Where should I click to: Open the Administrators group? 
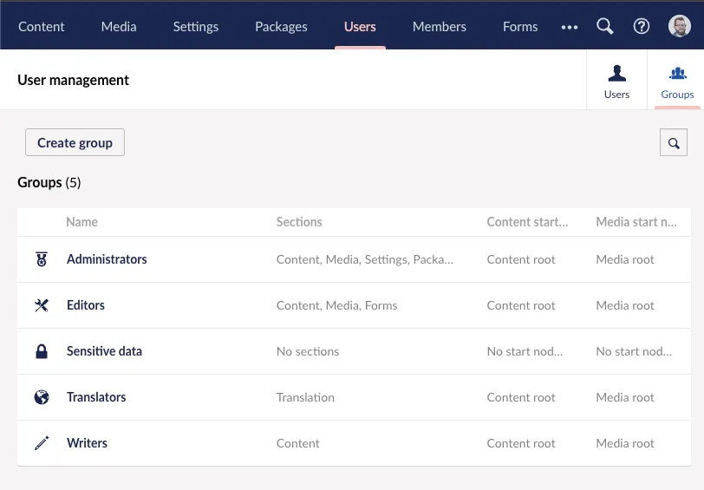coord(107,259)
